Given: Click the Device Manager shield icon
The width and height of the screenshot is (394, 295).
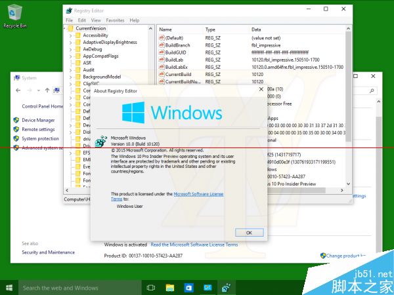Looking at the screenshot, I should click(x=16, y=120).
